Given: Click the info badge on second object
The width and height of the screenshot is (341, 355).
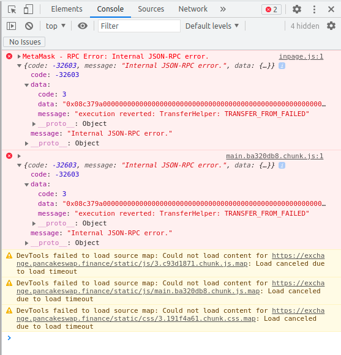Looking at the screenshot, I should (282, 166).
